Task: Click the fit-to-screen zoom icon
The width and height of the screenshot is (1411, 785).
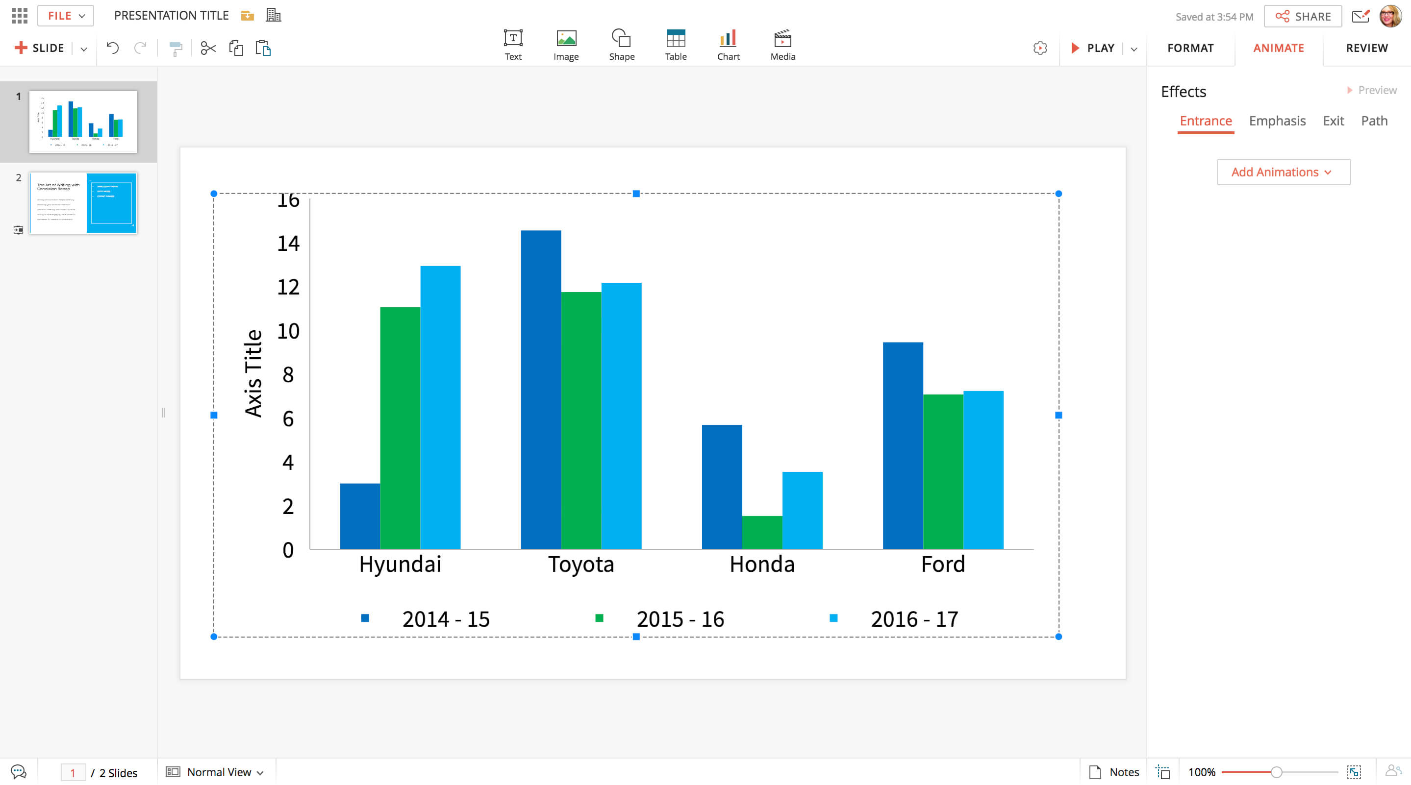Action: 1354,772
